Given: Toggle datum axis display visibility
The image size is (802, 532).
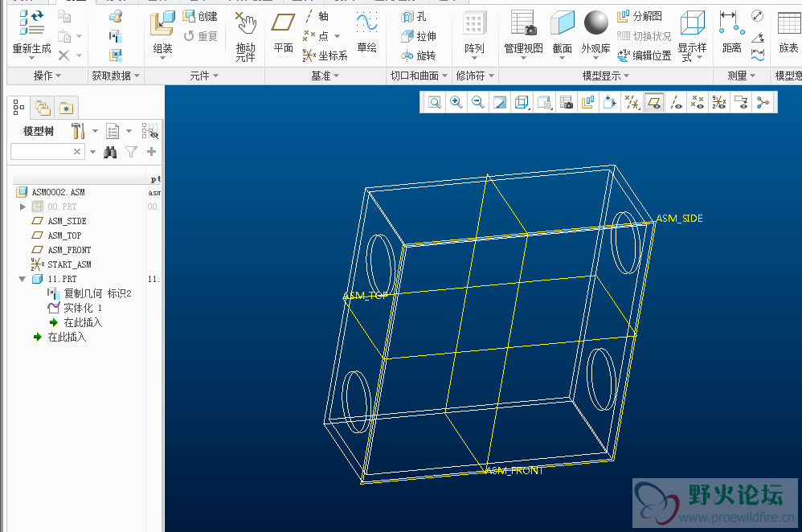Looking at the screenshot, I should (676, 102).
